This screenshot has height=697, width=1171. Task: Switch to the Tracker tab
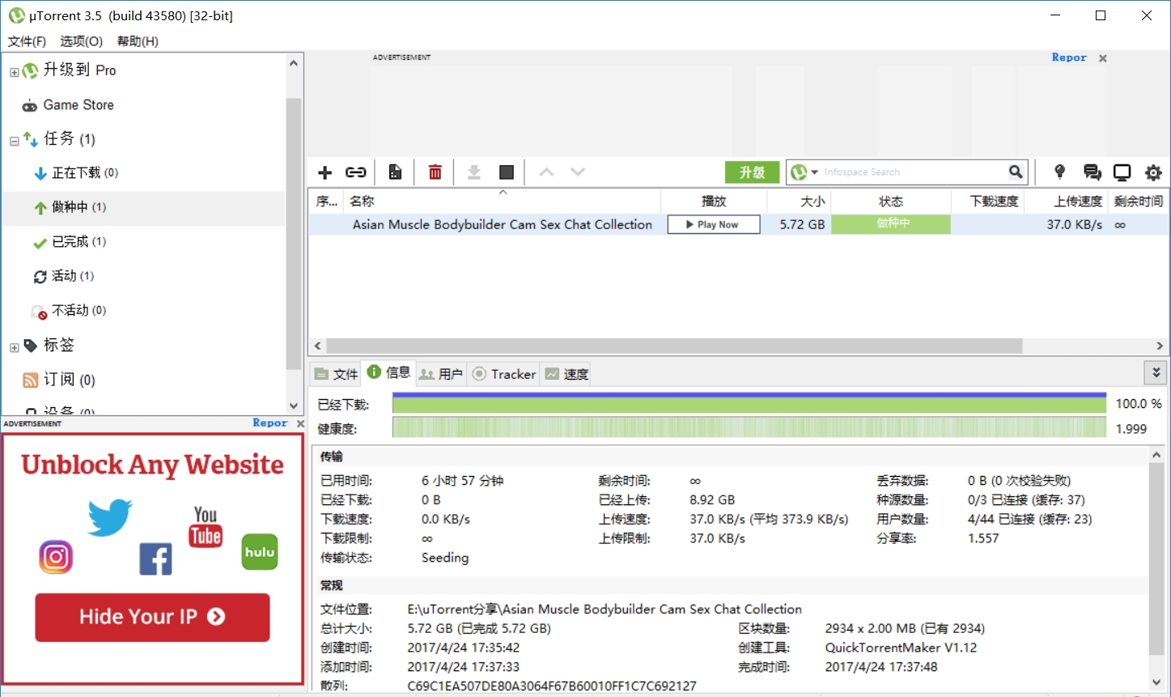click(x=504, y=374)
